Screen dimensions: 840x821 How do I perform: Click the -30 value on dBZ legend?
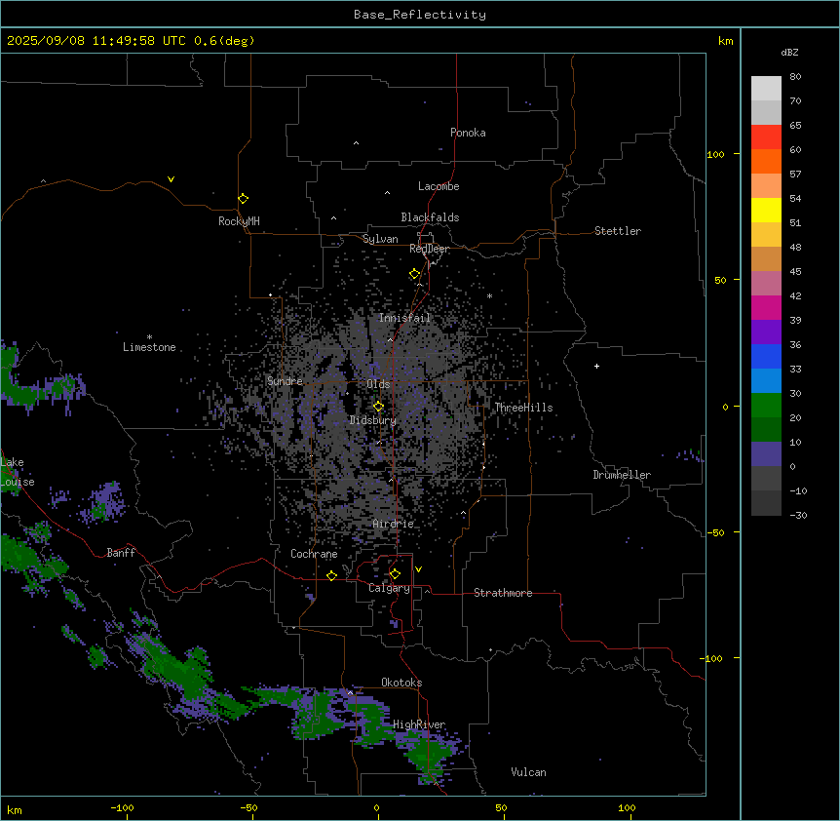click(798, 515)
